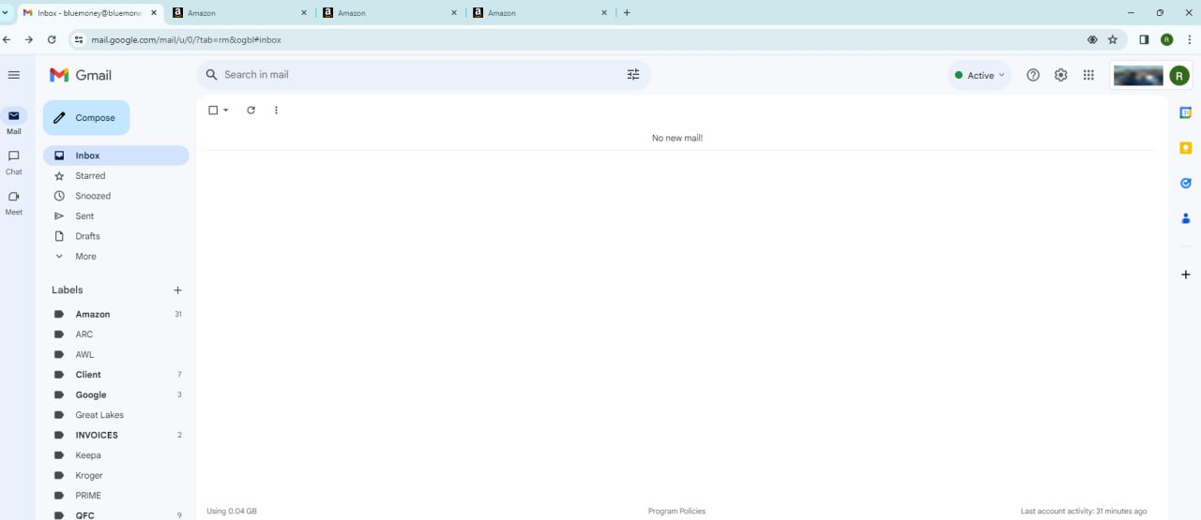Get add-ons via side panel plus
The image size is (1201, 520).
click(1186, 275)
